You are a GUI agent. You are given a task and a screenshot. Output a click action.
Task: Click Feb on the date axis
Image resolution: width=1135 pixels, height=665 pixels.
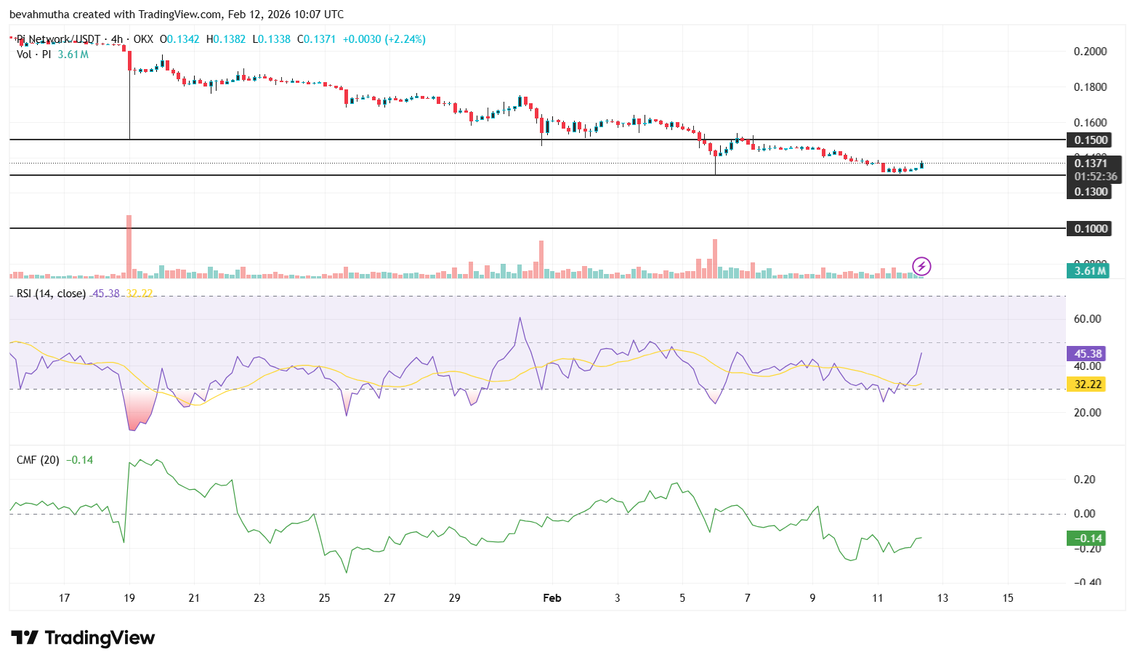pos(552,597)
